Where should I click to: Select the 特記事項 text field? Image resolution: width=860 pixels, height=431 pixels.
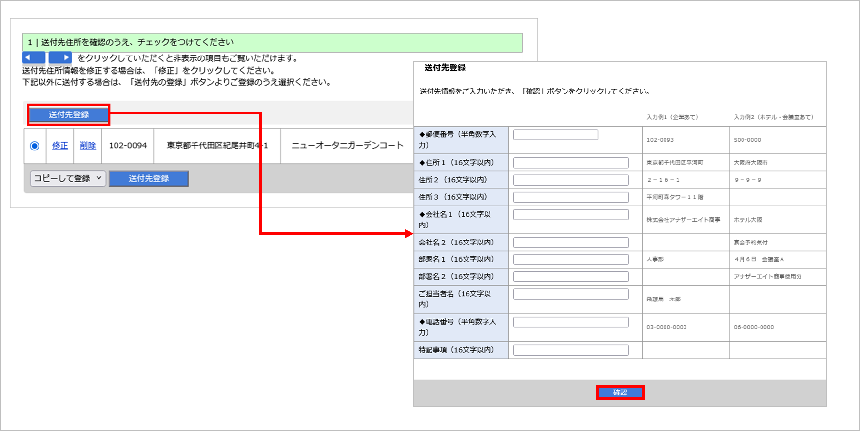click(571, 350)
